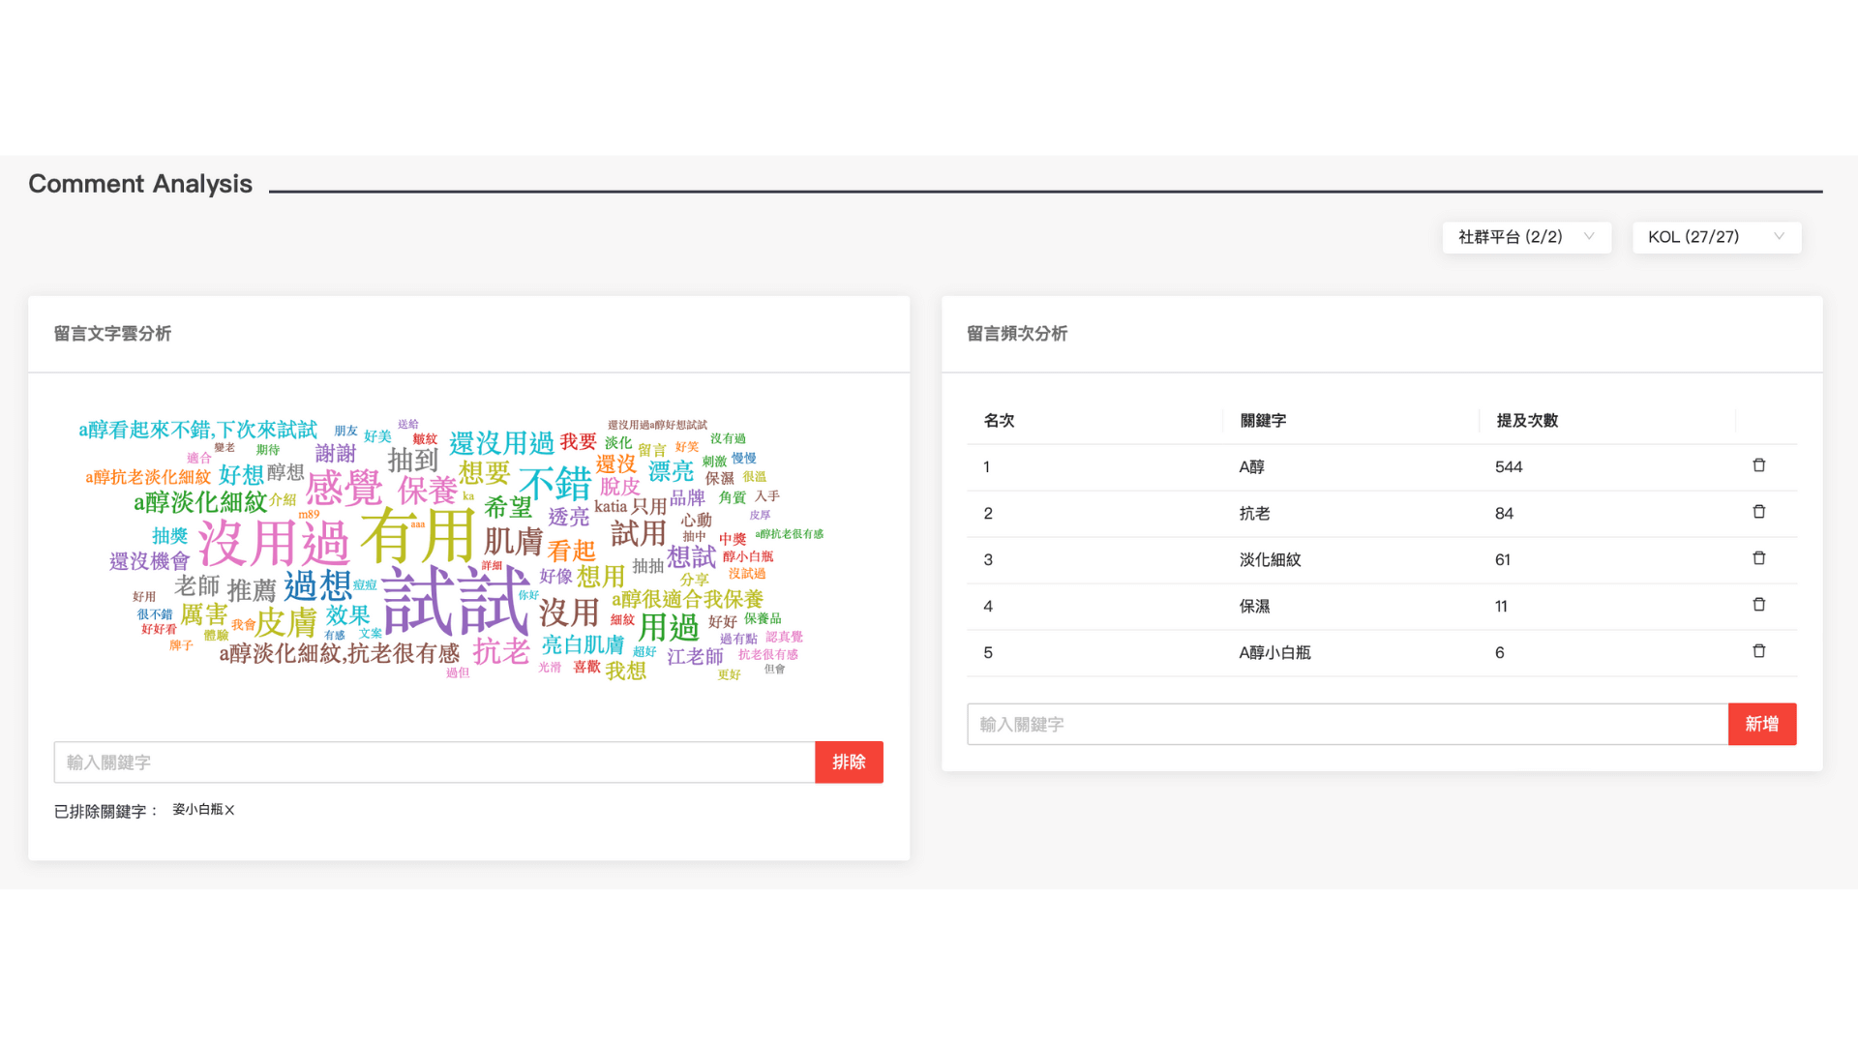The height and width of the screenshot is (1045, 1858).
Task: Focus the frequency analysis keyword input
Action: pos(1347,724)
